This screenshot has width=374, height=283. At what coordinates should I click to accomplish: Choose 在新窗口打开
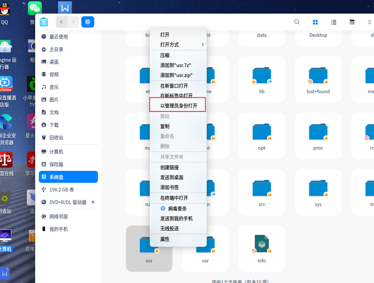pyautogui.click(x=178, y=86)
